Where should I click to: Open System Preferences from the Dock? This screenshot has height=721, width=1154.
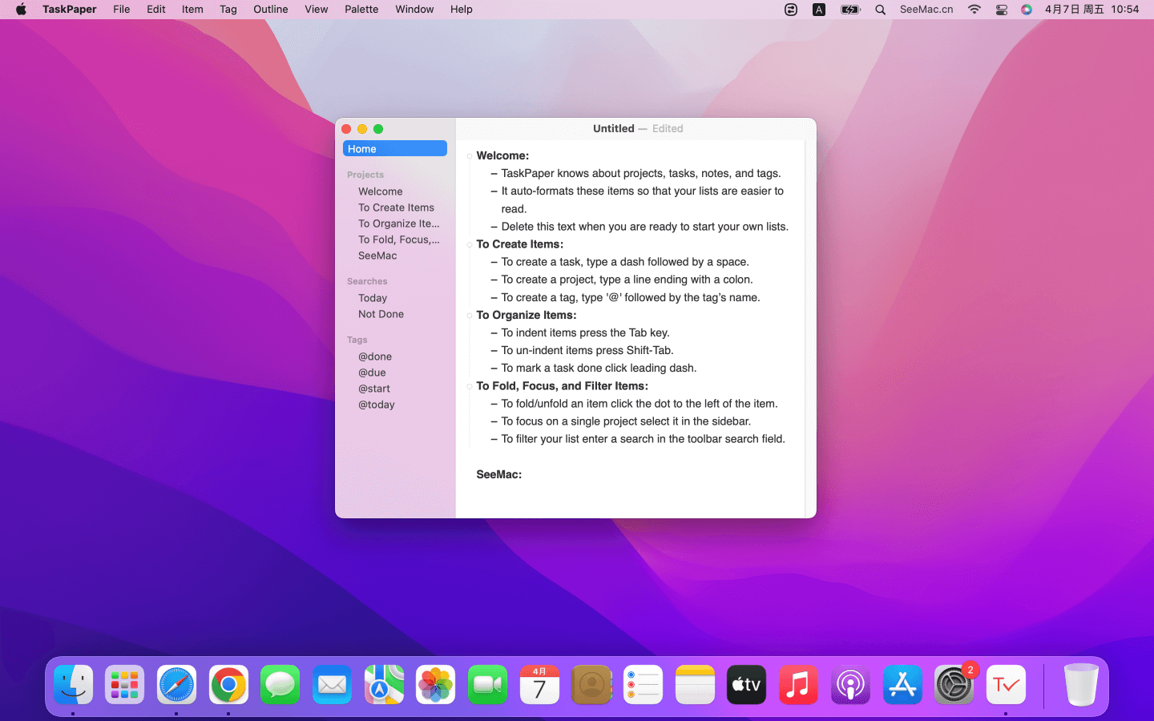click(954, 685)
